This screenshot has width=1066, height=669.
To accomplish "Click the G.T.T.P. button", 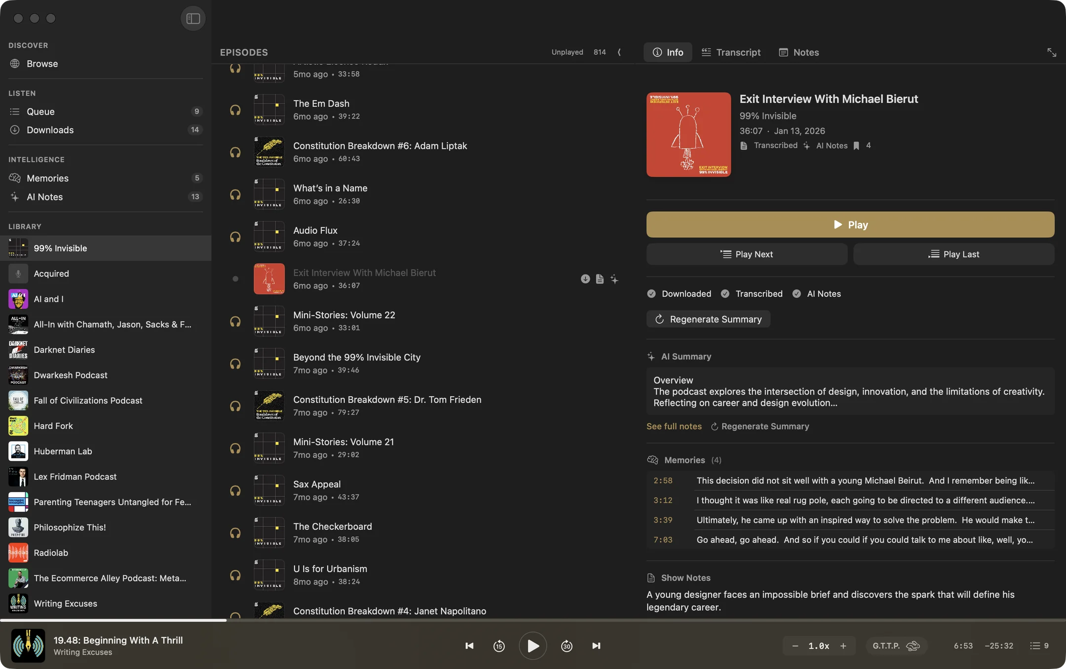I will (x=896, y=646).
